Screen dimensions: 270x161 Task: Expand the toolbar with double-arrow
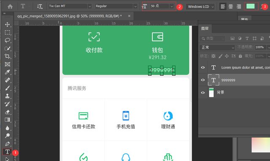(4, 13)
